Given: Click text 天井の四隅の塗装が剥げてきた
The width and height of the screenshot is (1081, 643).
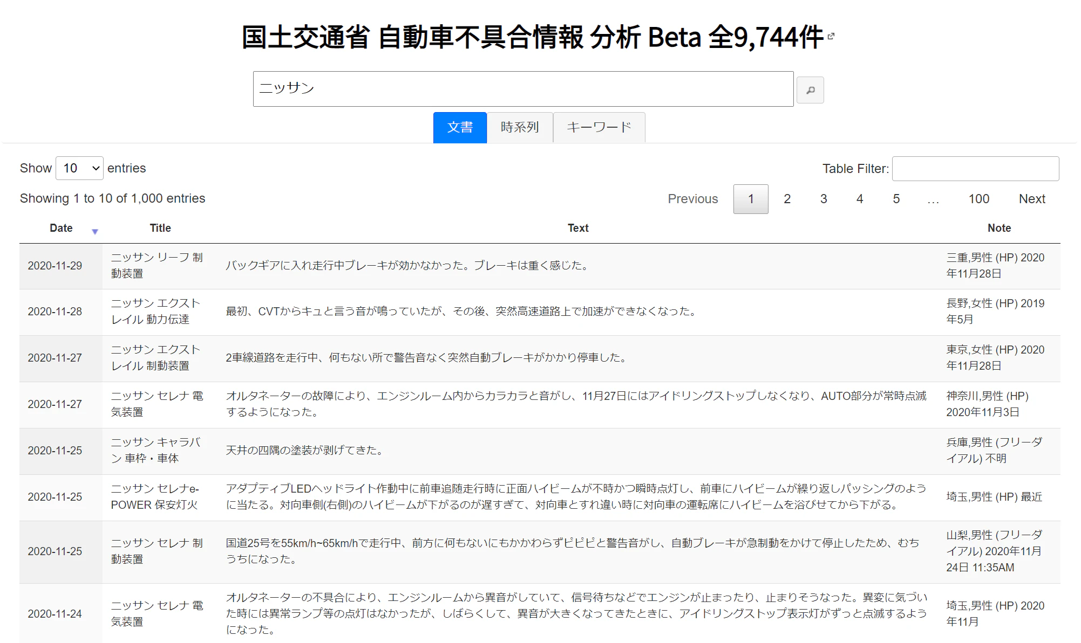Looking at the screenshot, I should click(306, 451).
